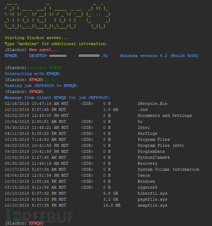Viewport: 212px width, 226px height.
Task: Click the red "New agent..." text
Action: (x=44, y=50)
